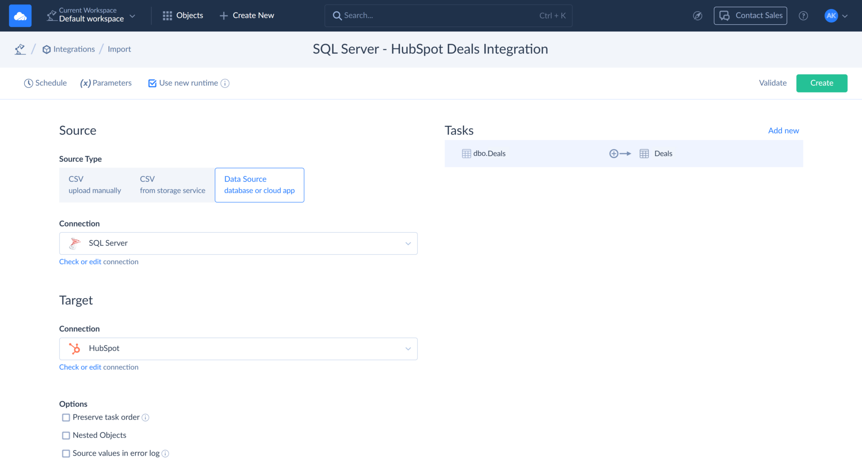Enable Source values in error log
Image resolution: width=862 pixels, height=475 pixels.
(66, 453)
